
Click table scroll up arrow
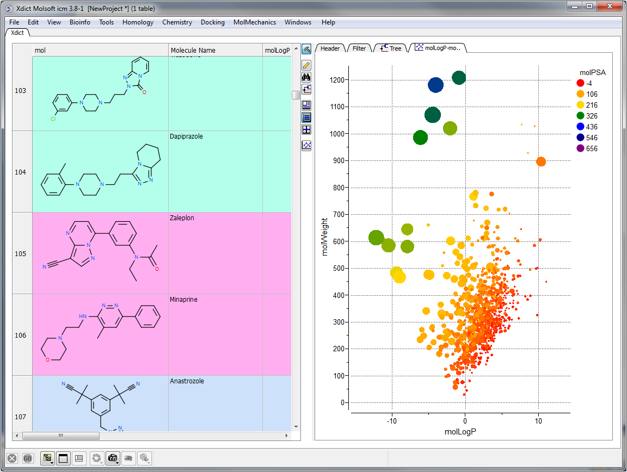[296, 48]
